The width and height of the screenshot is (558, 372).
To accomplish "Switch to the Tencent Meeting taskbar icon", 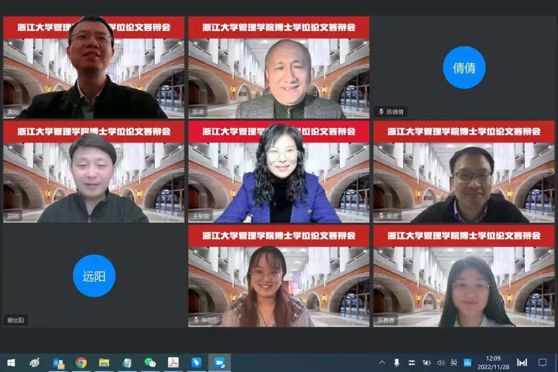I will [x=220, y=363].
